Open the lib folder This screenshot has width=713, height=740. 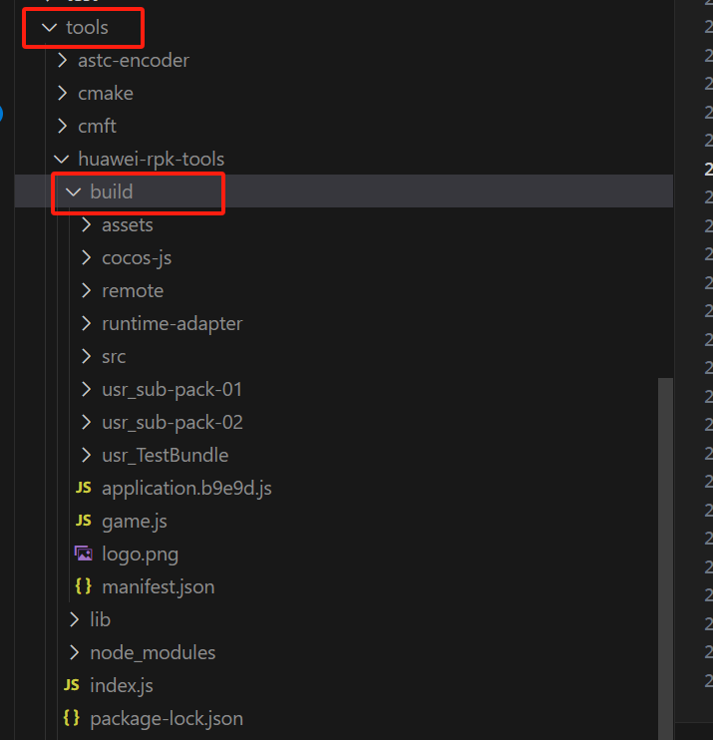[100, 619]
